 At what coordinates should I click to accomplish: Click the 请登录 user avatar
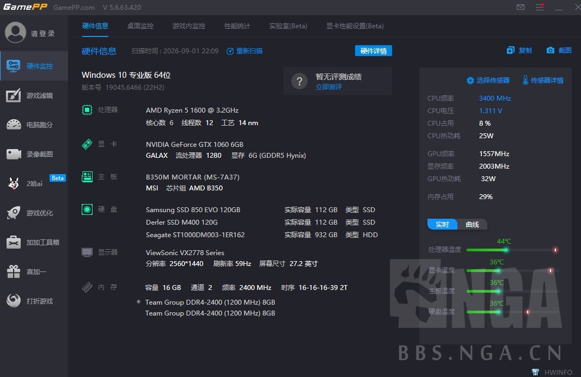15,33
